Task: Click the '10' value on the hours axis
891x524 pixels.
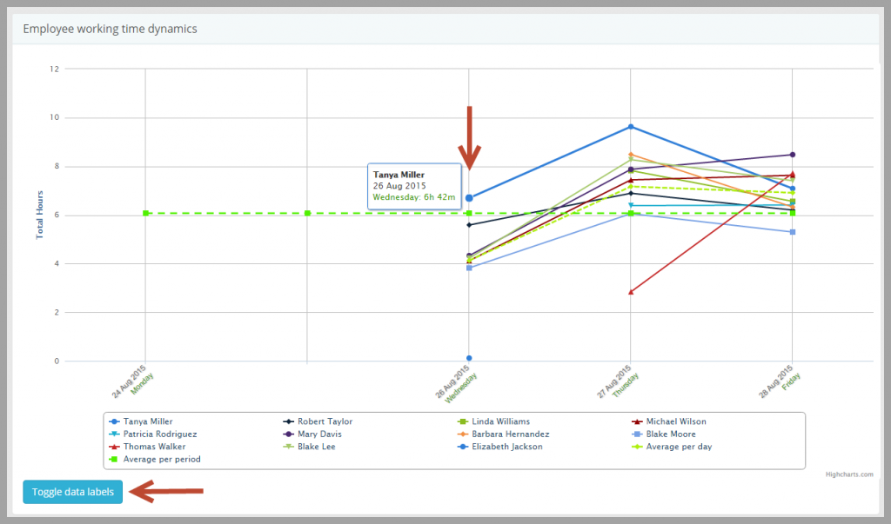Action: pyautogui.click(x=55, y=117)
